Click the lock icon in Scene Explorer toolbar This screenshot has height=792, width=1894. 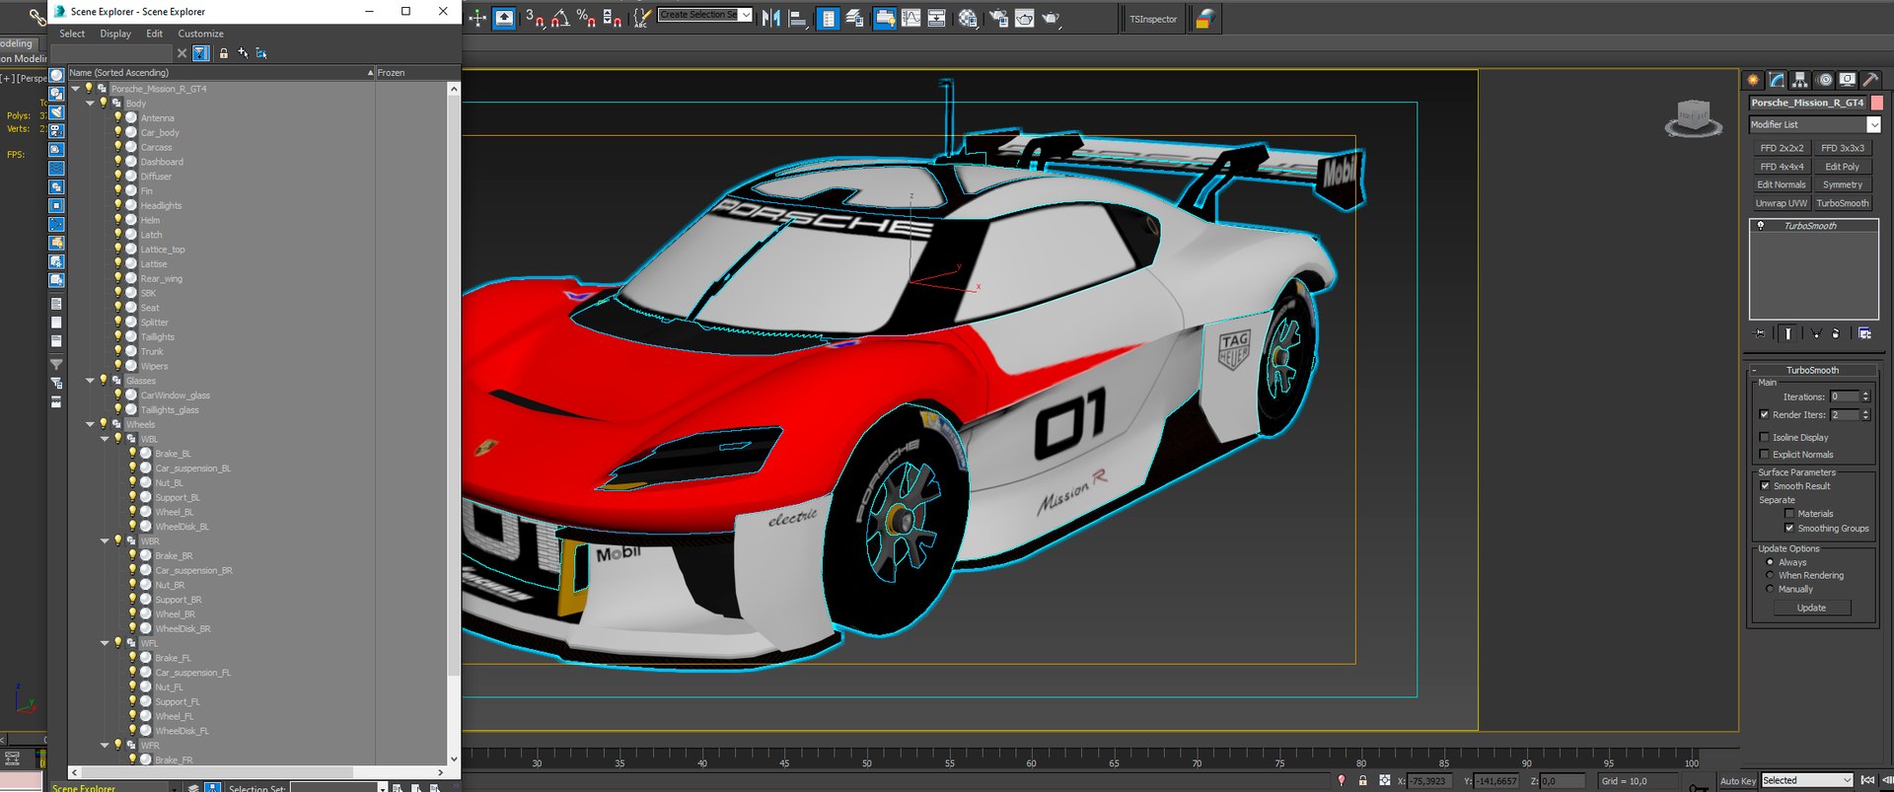(x=224, y=53)
